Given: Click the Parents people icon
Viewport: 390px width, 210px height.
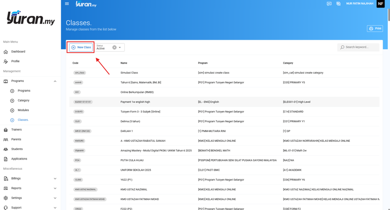Looking at the screenshot, I should [x=6, y=140].
